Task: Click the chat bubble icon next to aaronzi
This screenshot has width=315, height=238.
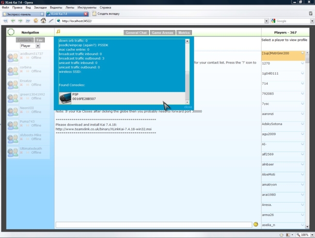Action: [302, 113]
